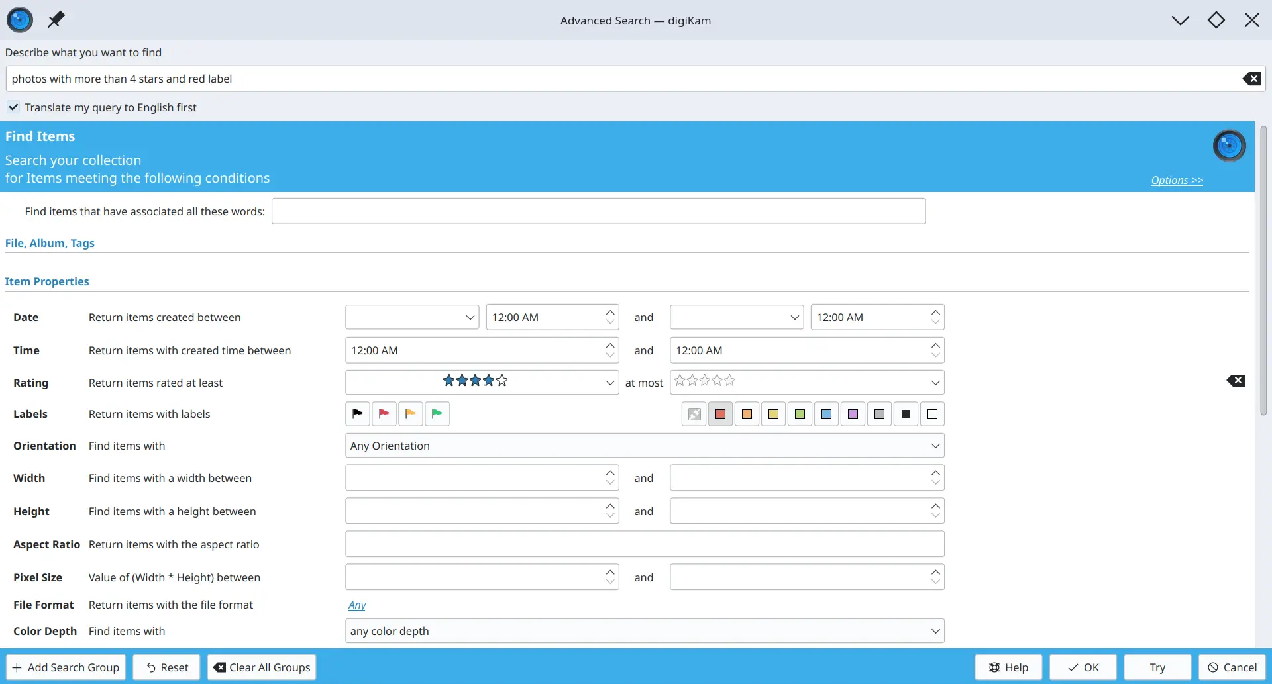Viewport: 1272px width, 684px height.
Task: Expand the File, Album, Tags section
Action: tap(50, 243)
